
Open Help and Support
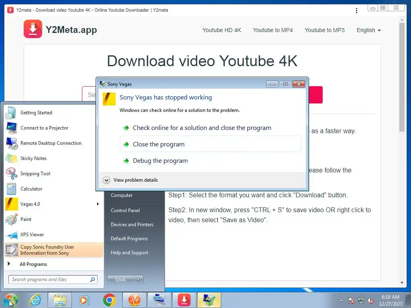pos(130,253)
